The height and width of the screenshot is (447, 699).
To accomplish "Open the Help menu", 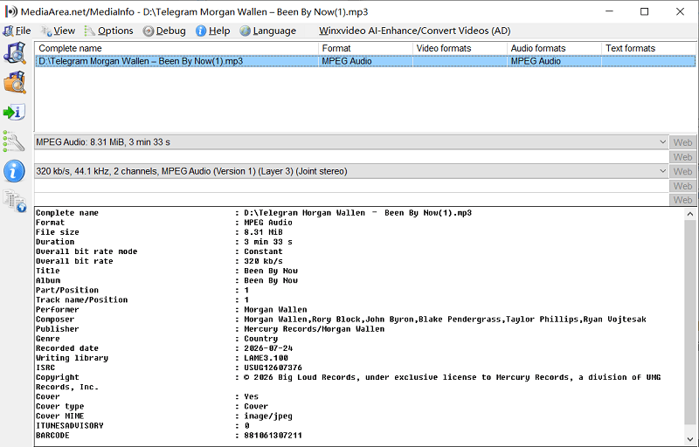I will click(x=213, y=31).
